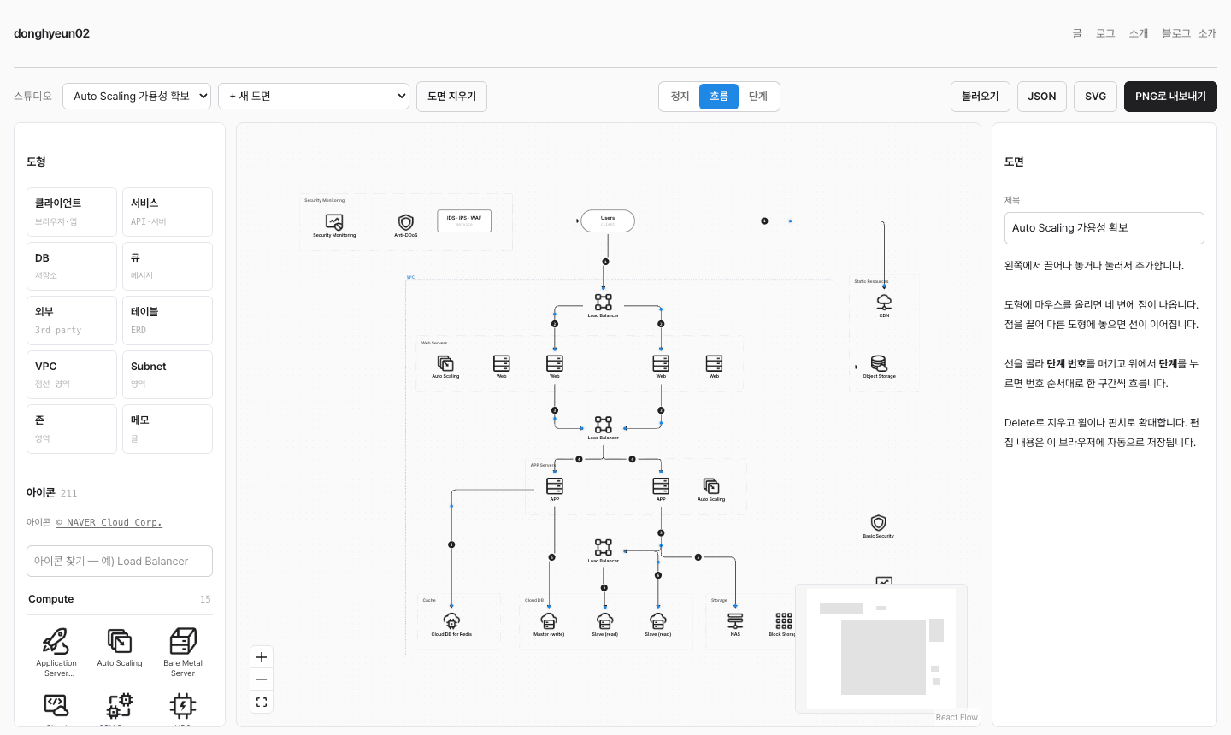The width and height of the screenshot is (1231, 735).
Task: Click the 도면 지우기 button
Action: (x=451, y=97)
